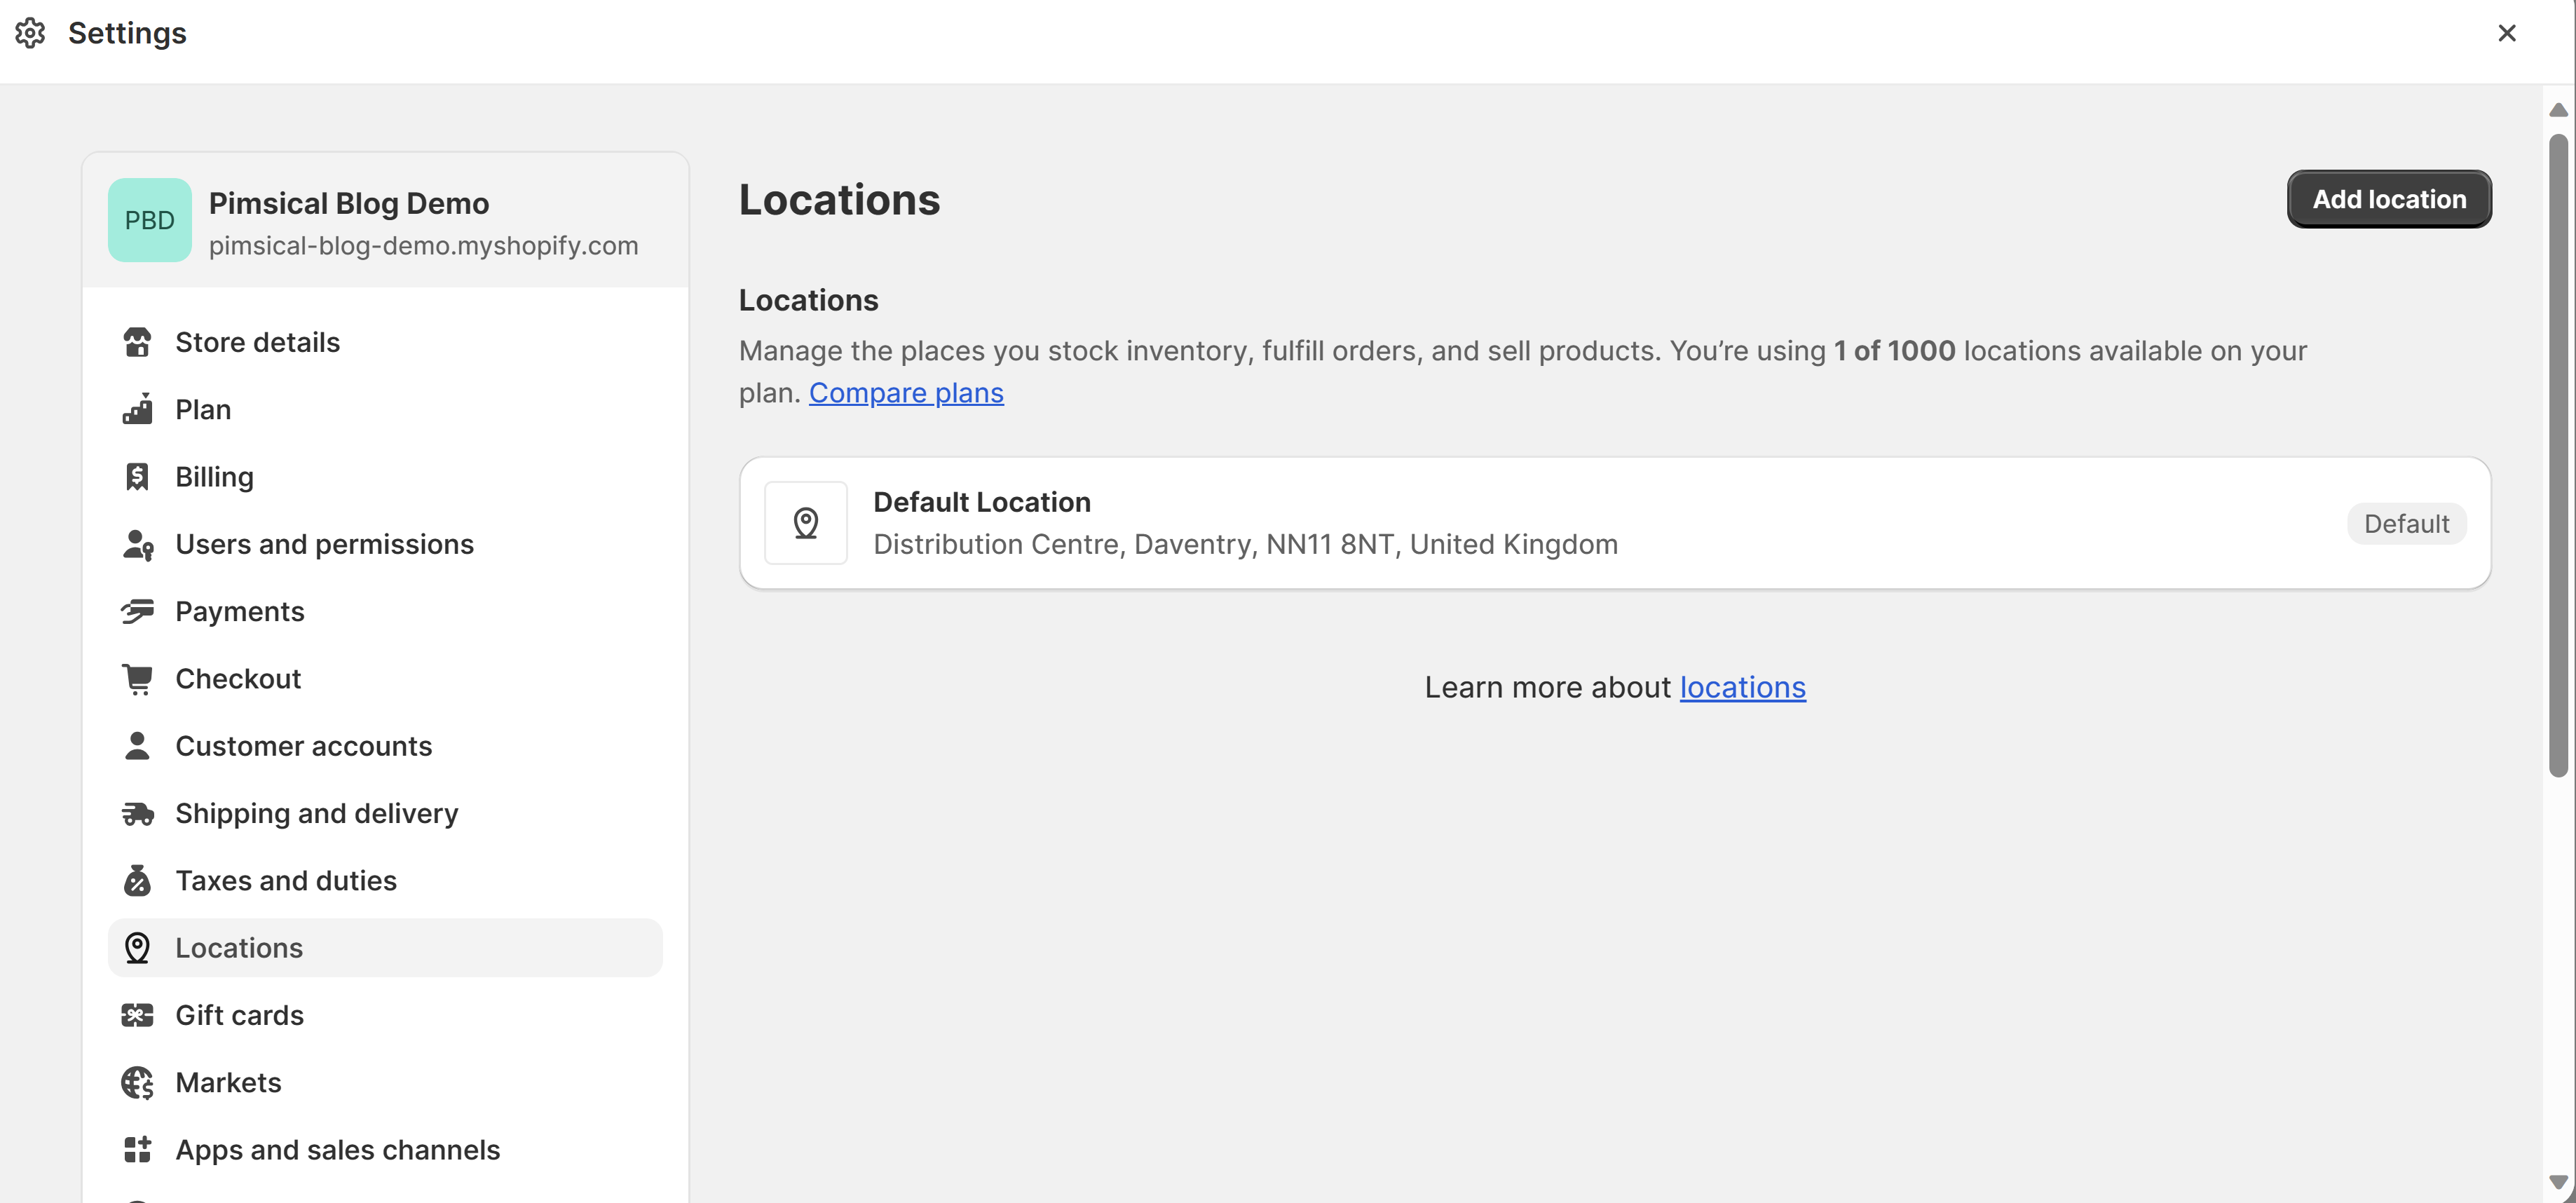The image size is (2576, 1203).
Task: Select the Billing icon
Action: [137, 476]
